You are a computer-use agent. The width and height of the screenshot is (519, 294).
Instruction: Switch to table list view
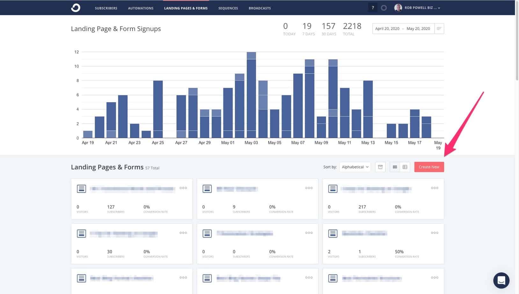[x=405, y=167]
